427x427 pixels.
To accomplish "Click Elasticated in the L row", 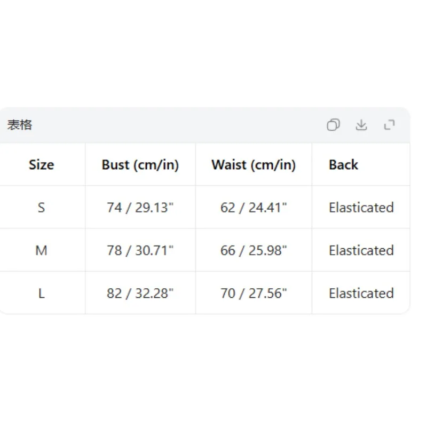I will [x=361, y=293].
